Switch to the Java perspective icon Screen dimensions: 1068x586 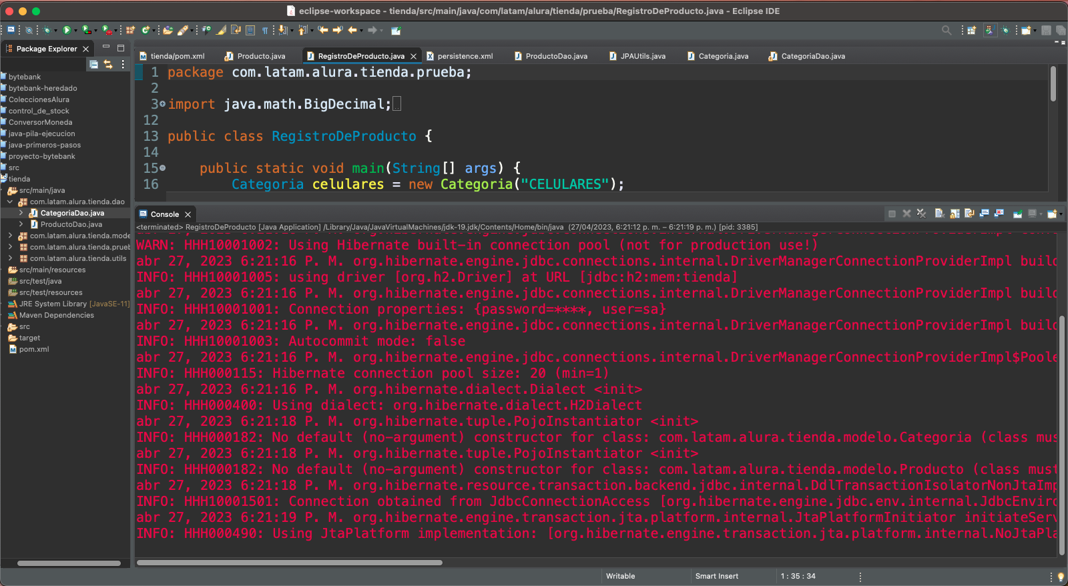(989, 30)
